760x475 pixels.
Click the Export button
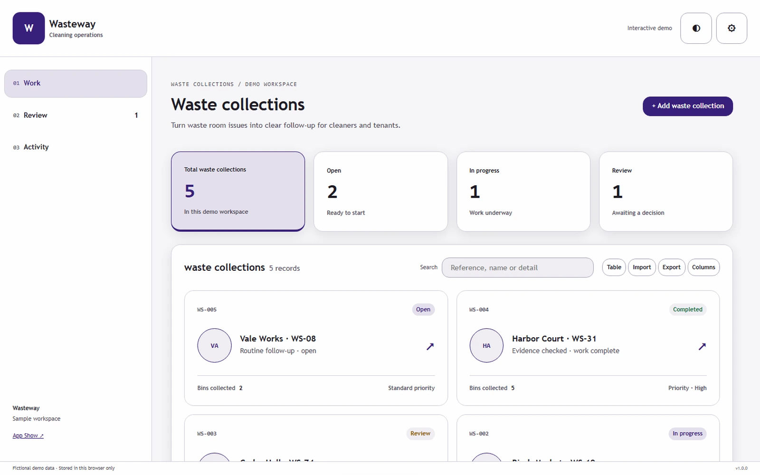[x=671, y=267]
